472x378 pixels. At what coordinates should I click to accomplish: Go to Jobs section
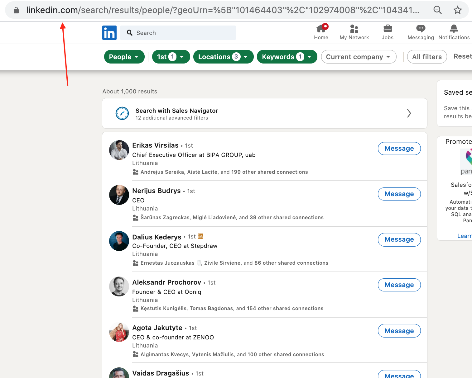(x=388, y=32)
